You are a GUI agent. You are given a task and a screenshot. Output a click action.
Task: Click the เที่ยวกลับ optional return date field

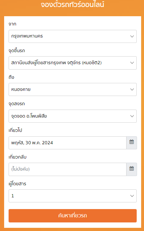point(67,169)
